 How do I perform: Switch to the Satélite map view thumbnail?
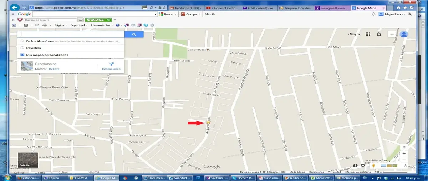pos(28,160)
